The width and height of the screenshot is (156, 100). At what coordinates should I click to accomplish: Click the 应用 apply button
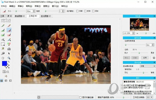(x=145, y=58)
